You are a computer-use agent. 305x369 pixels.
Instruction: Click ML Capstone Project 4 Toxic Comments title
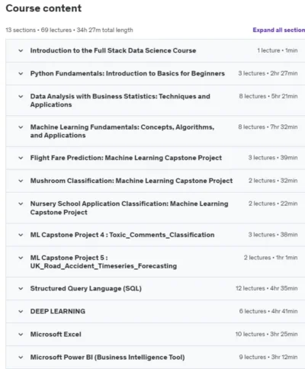pyautogui.click(x=122, y=235)
